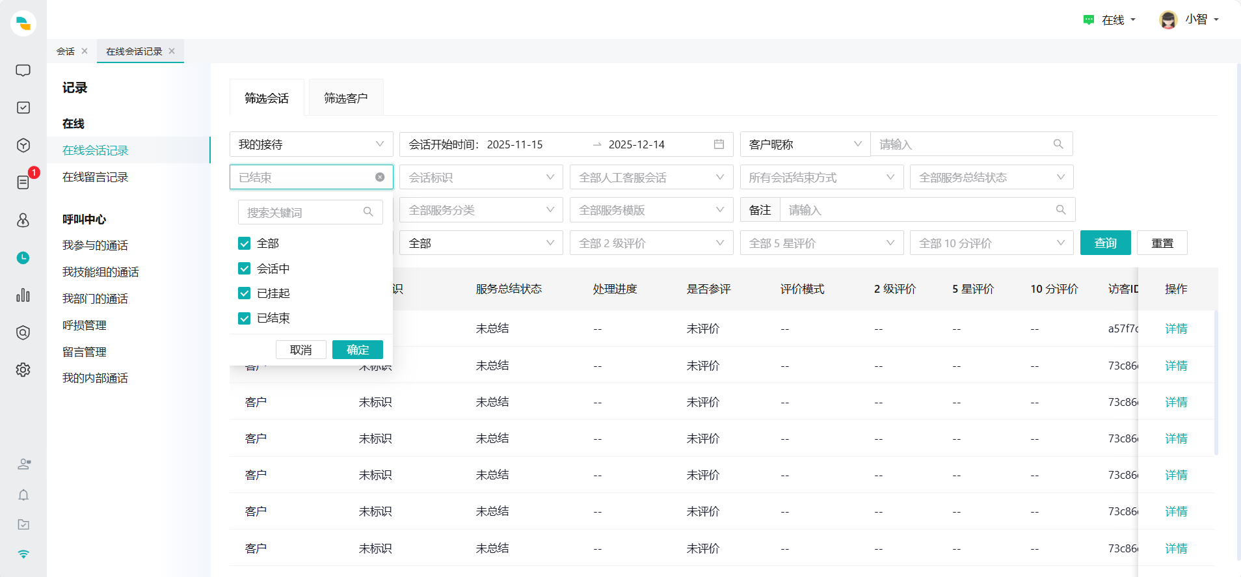The height and width of the screenshot is (577, 1241).
Task: Click the teal clock sidebar icon
Action: click(x=23, y=258)
